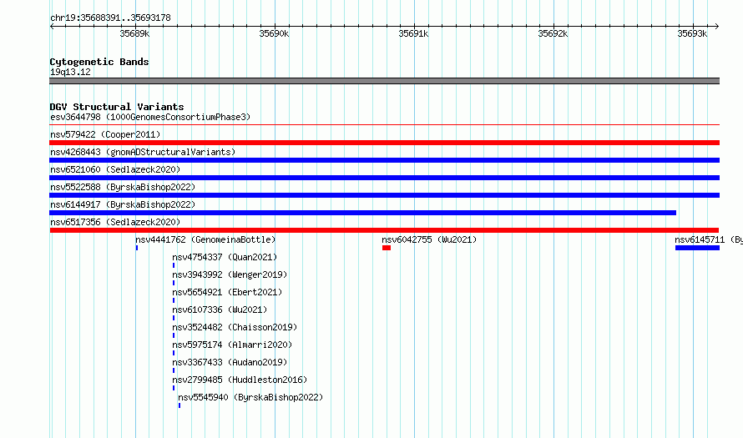Select the nsv6521060 Sedlazeck2020 blue bar
This screenshot has width=743, height=438.
tap(384, 178)
